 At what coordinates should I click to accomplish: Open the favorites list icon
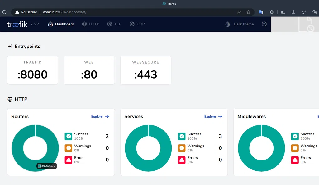tap(304, 12)
